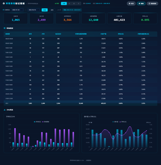Open calendar picker on the end date field

[x=38, y=10]
